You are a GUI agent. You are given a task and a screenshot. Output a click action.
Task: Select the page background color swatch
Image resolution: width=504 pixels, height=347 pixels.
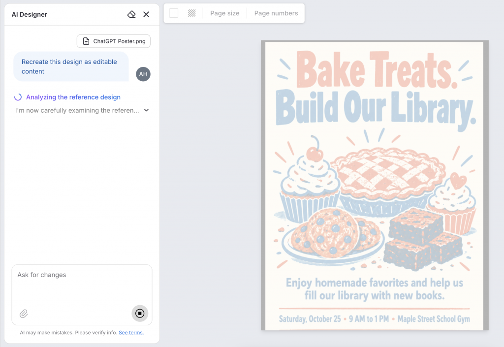[x=174, y=13]
